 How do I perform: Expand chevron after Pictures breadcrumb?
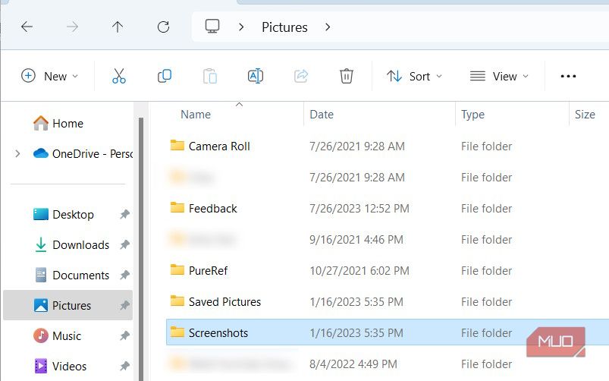click(328, 27)
